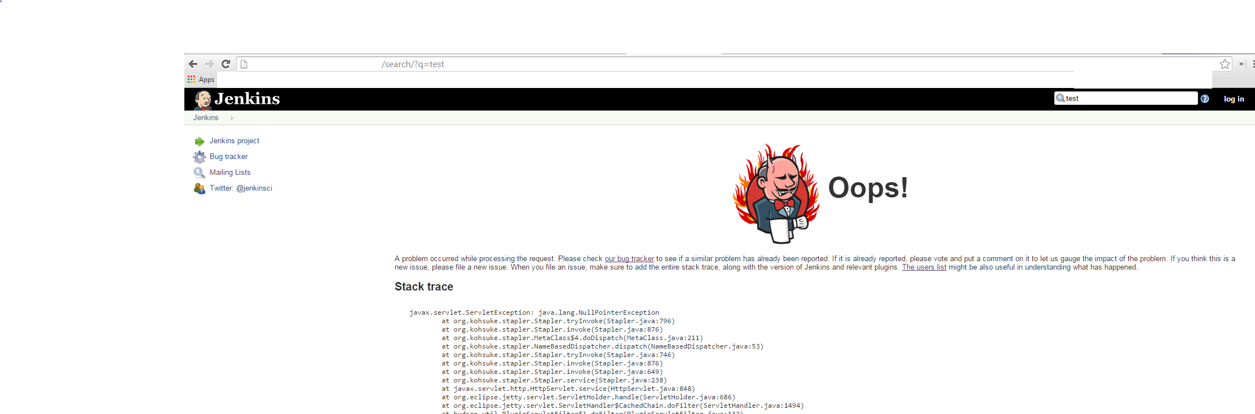Bookmark this page with the star icon
Viewport: 1255px width, 414px height.
1225,64
